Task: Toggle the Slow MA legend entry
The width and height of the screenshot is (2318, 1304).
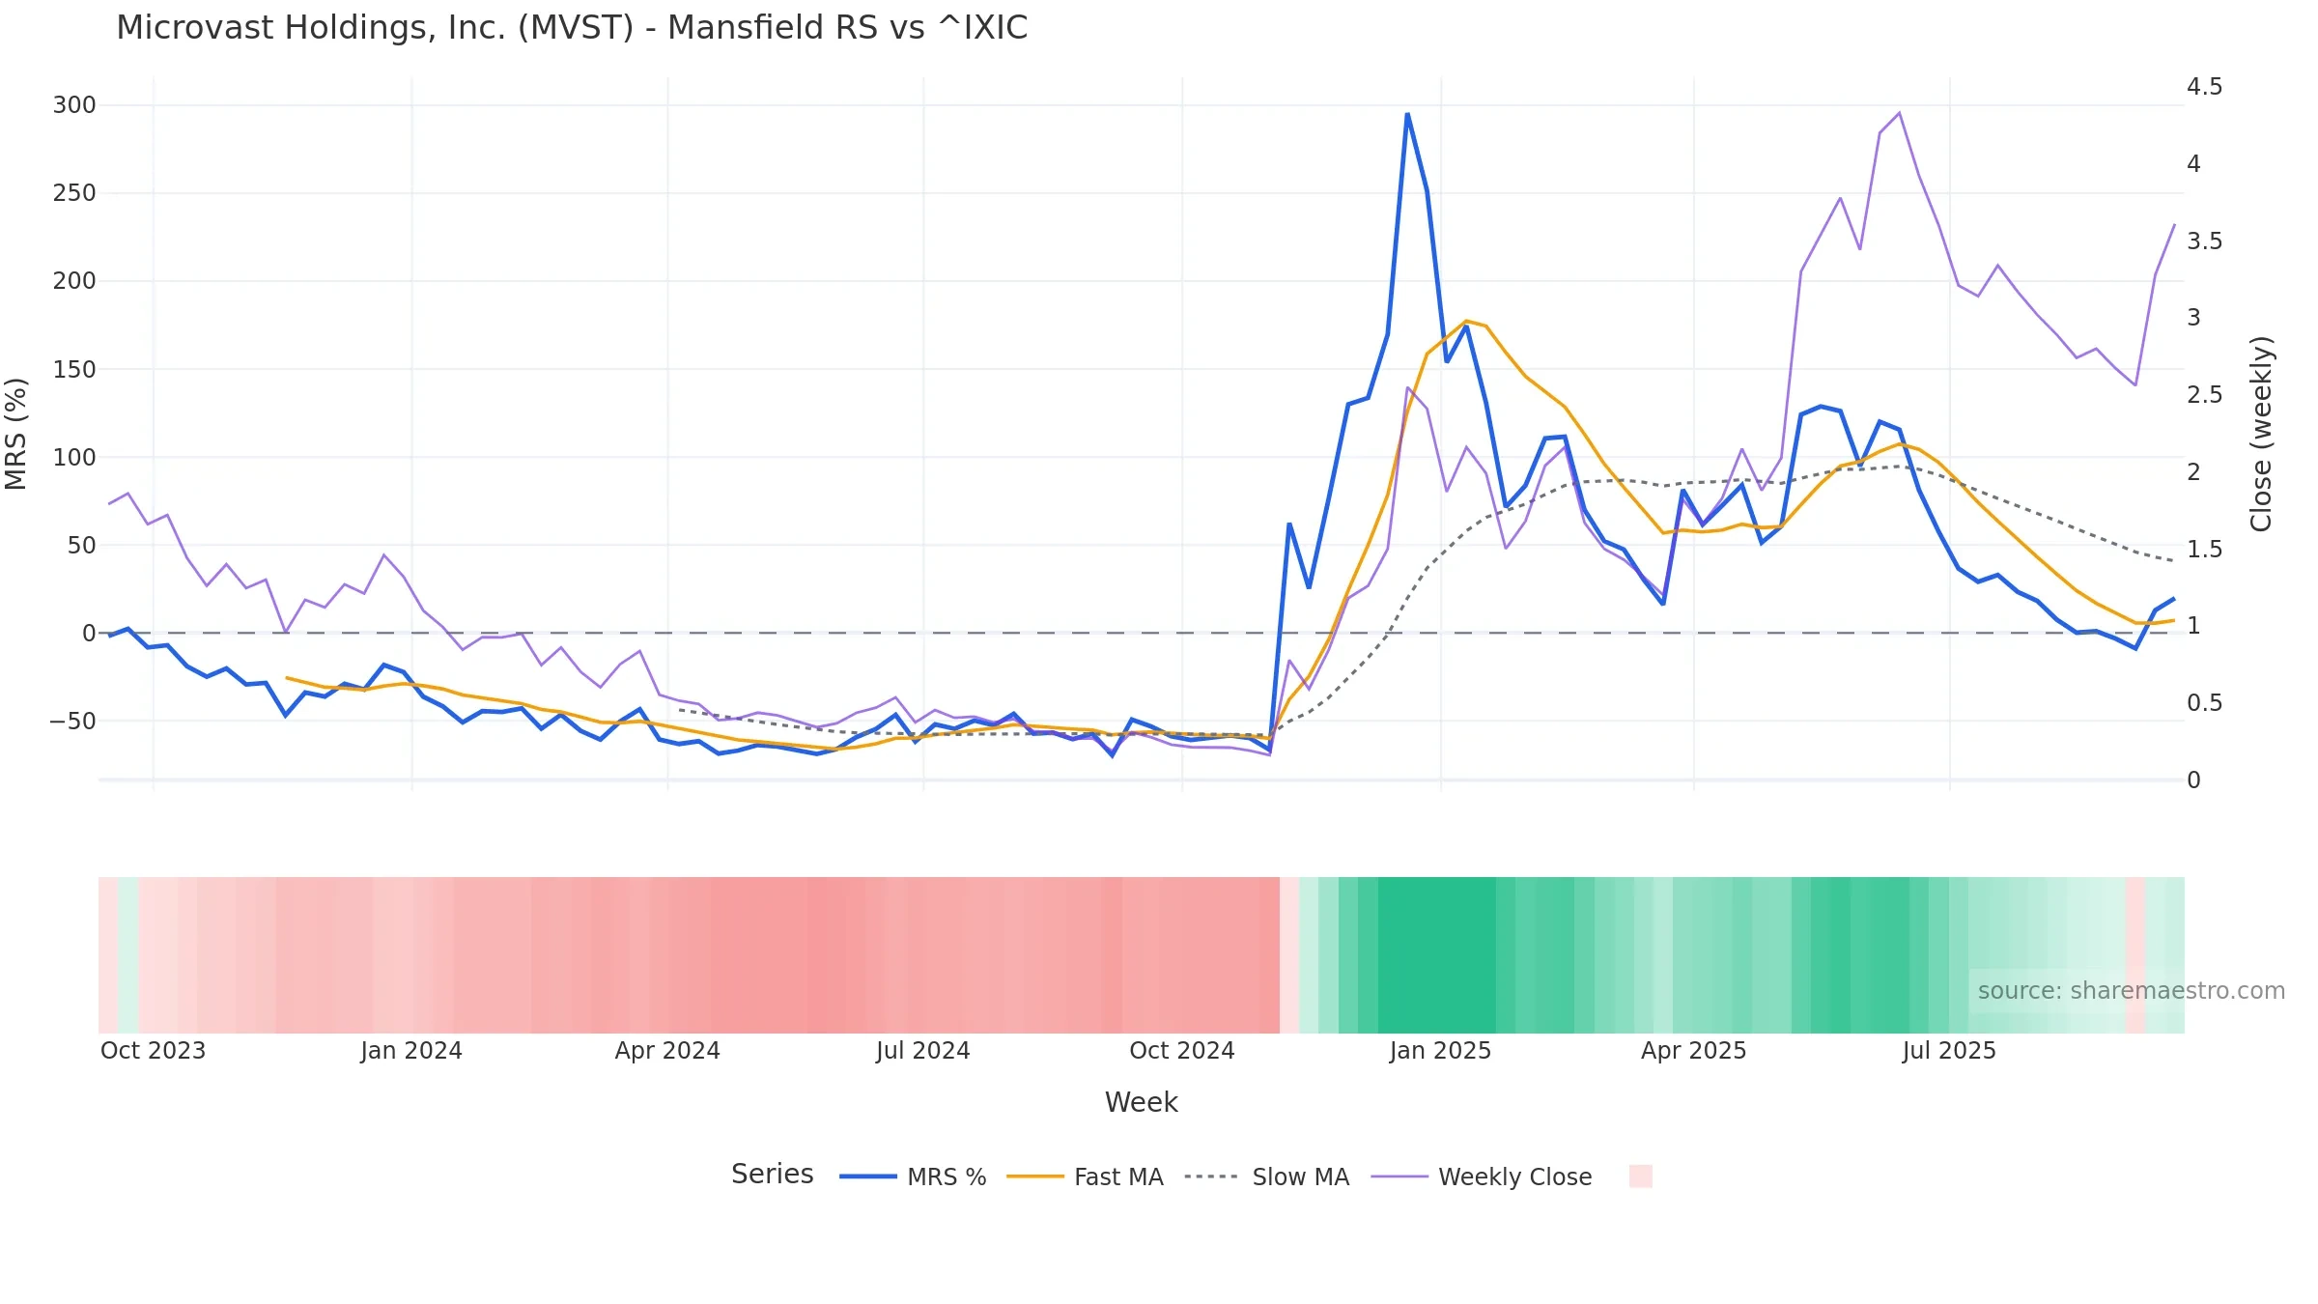Action: click(1266, 1176)
